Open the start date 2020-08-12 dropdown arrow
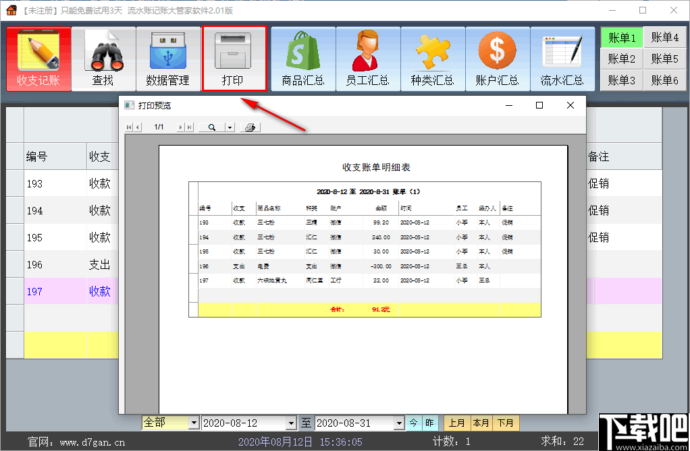The height and width of the screenshot is (451, 690). [x=290, y=423]
